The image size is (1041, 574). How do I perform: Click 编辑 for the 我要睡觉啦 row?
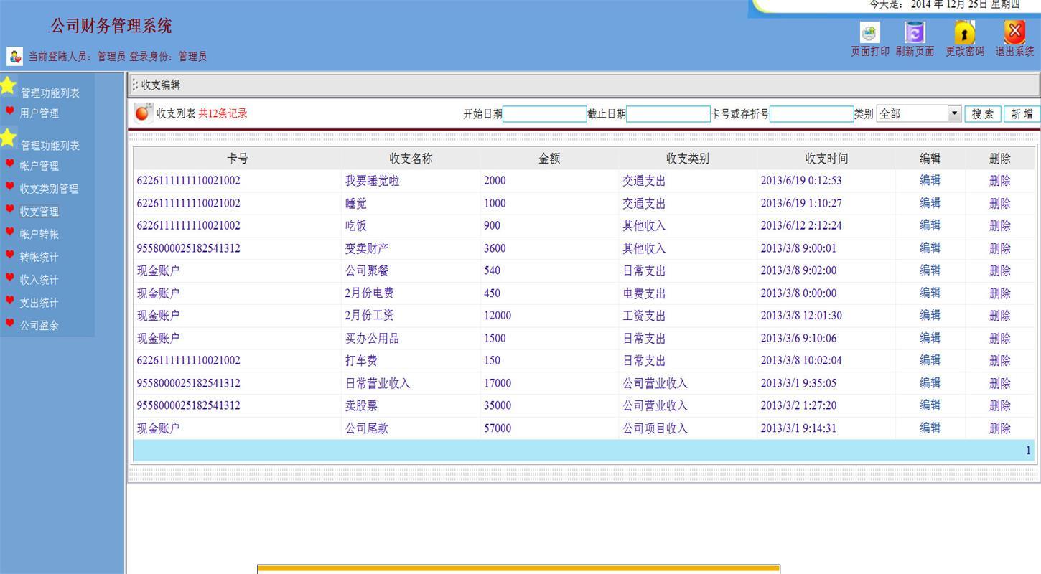pos(930,180)
